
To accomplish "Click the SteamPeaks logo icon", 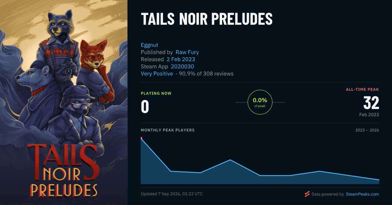I will [x=307, y=194].
